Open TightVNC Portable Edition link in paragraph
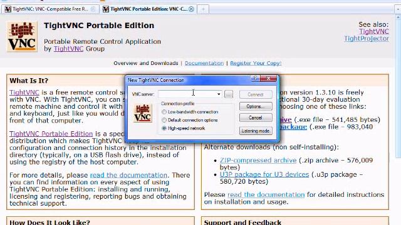This screenshot has height=225, width=401. (51, 134)
